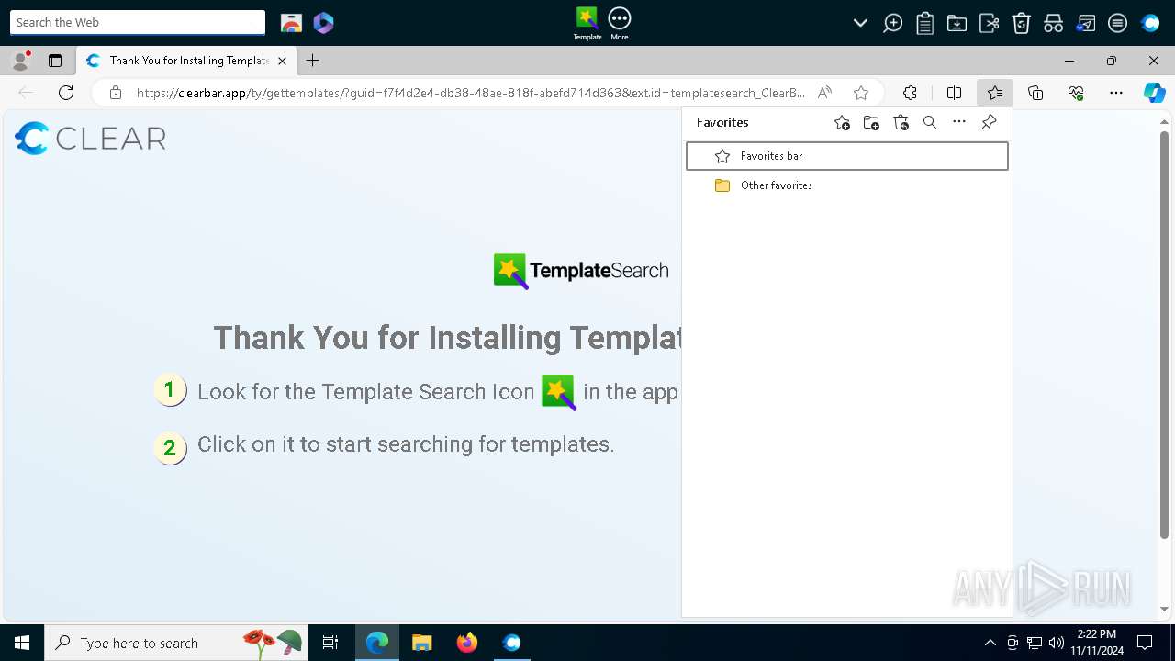Image resolution: width=1175 pixels, height=661 pixels.
Task: Show hidden system tray icons
Action: (990, 643)
